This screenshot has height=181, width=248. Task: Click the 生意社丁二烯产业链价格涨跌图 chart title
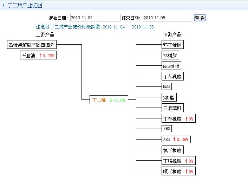pos(68,27)
